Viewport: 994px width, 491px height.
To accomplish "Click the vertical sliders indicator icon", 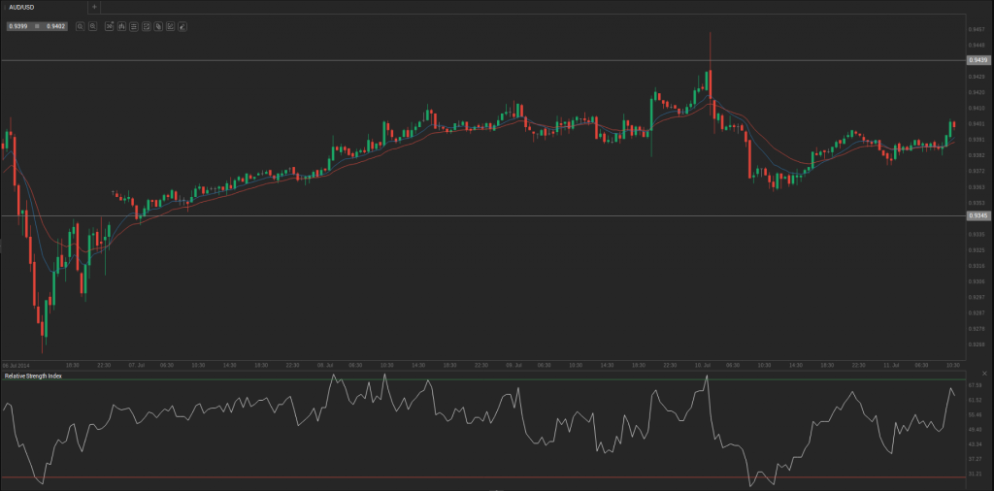I will [x=121, y=26].
